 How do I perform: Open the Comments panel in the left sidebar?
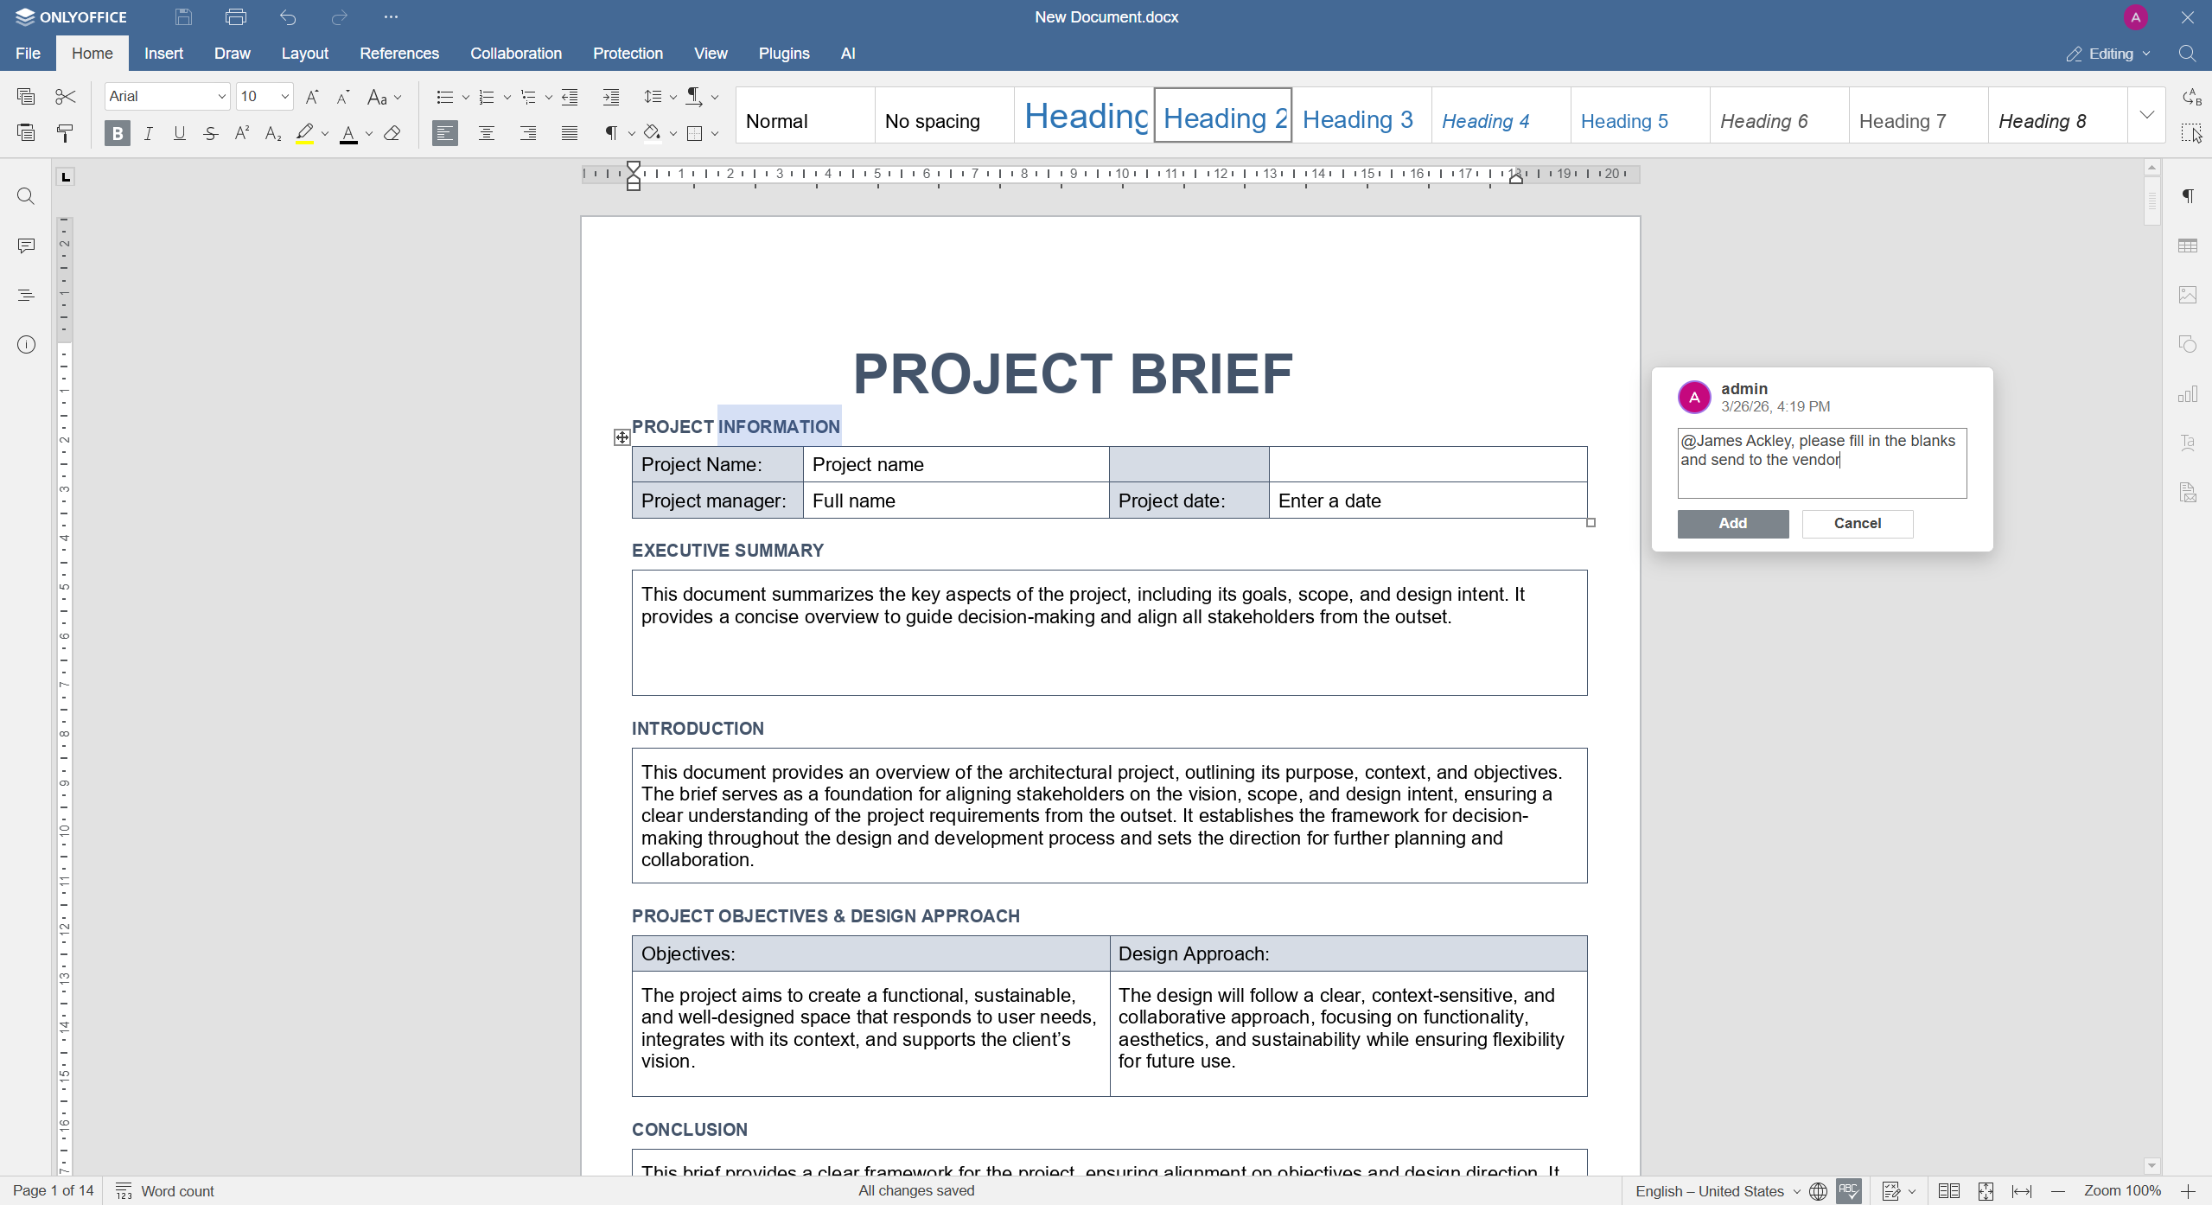[26, 246]
